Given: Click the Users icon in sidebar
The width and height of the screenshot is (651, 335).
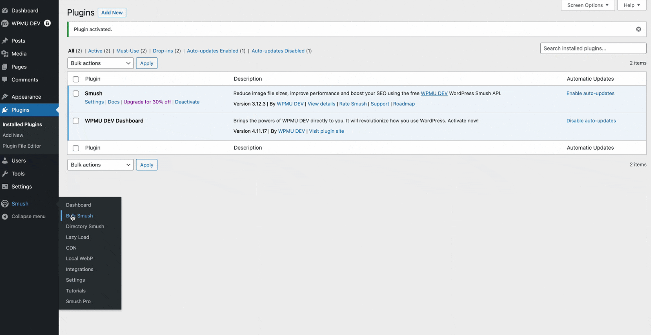Looking at the screenshot, I should (x=5, y=160).
